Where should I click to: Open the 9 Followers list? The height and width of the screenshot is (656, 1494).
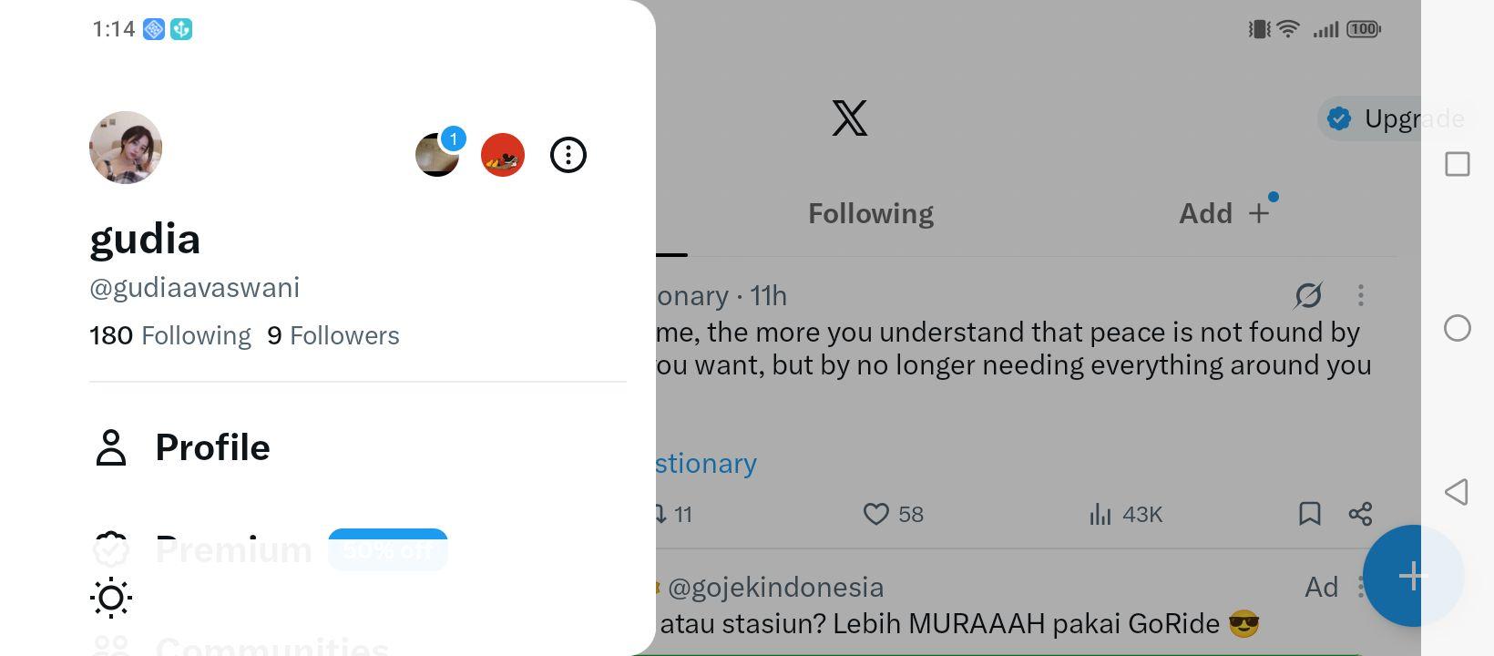[x=333, y=335]
